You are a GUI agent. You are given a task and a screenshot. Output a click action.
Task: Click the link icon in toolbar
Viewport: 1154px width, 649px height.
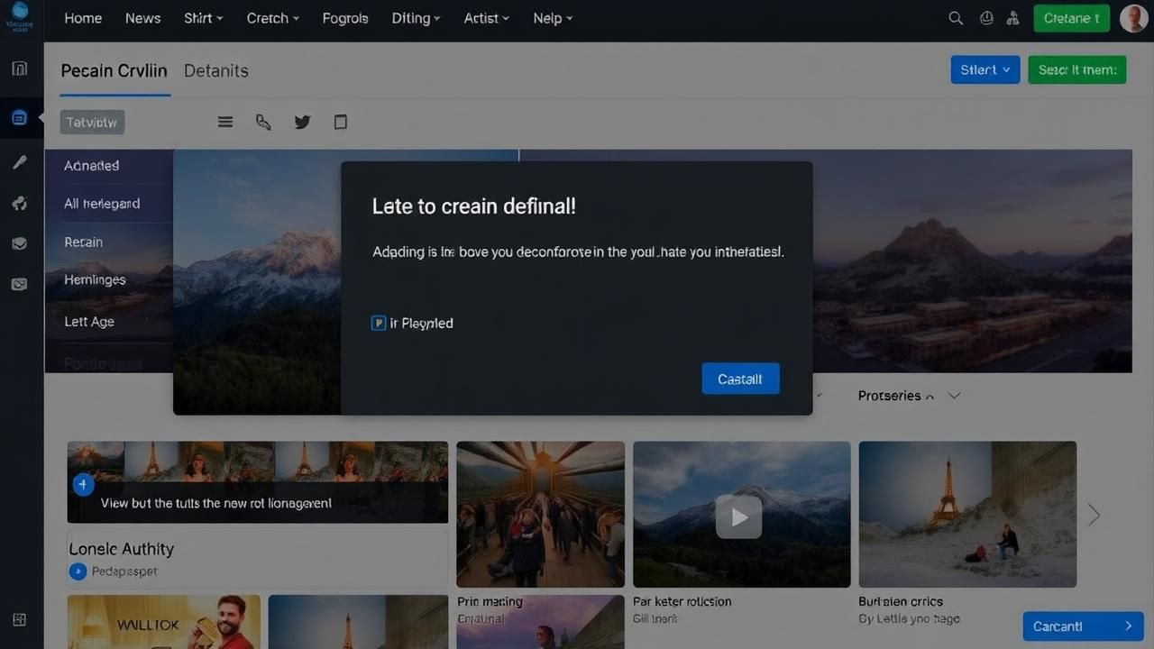coord(263,122)
